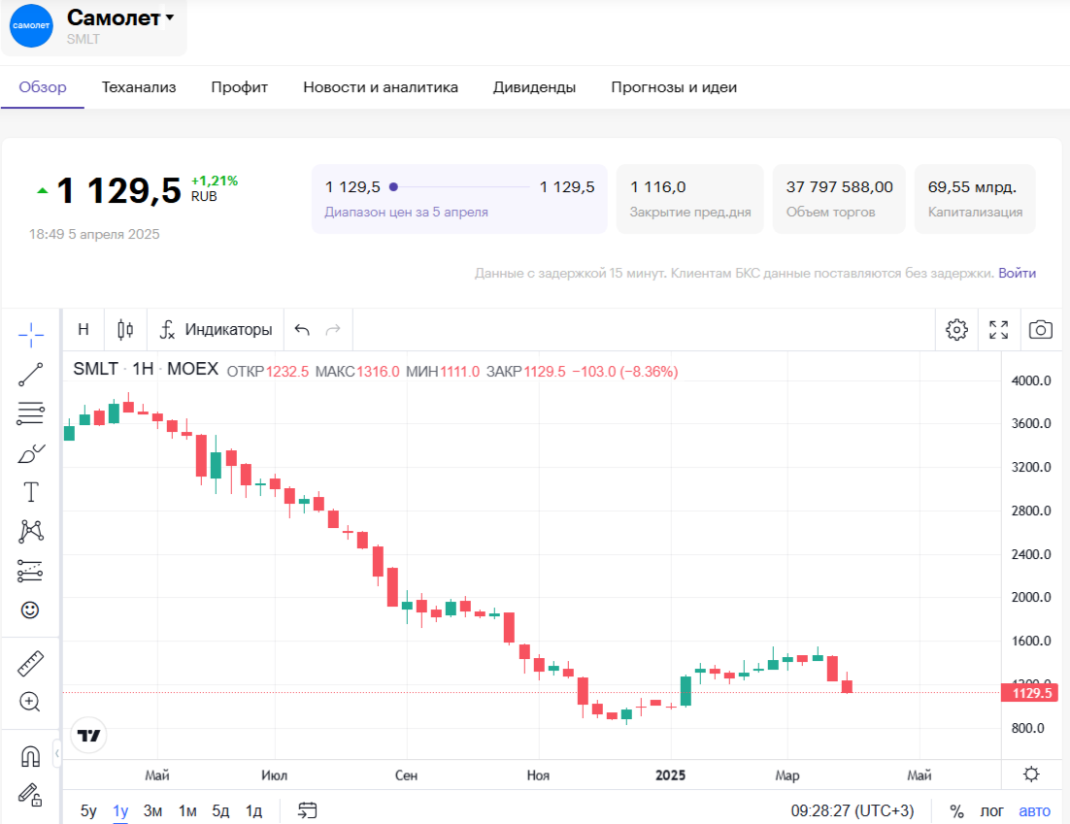Select the trend line drawing tool
This screenshot has height=824, width=1070.
click(x=31, y=375)
